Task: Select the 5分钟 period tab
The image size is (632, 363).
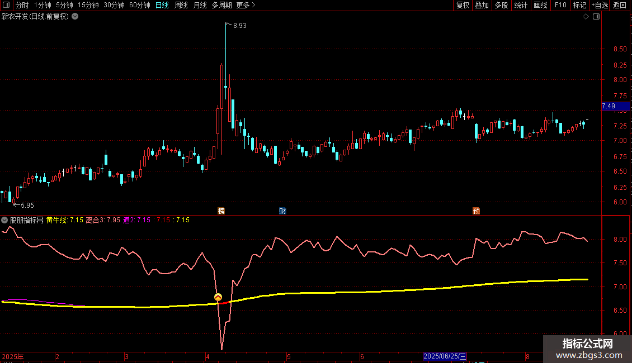Action: coord(64,5)
